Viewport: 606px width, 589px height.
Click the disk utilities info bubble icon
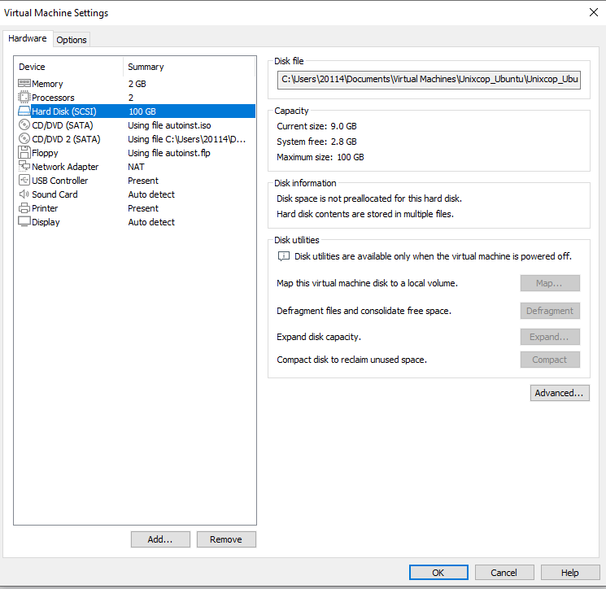click(284, 256)
